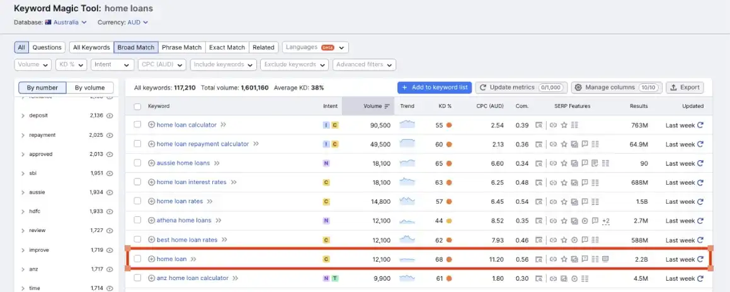
Task: Tick checkbox for home loan interest rates
Action: tap(137, 182)
